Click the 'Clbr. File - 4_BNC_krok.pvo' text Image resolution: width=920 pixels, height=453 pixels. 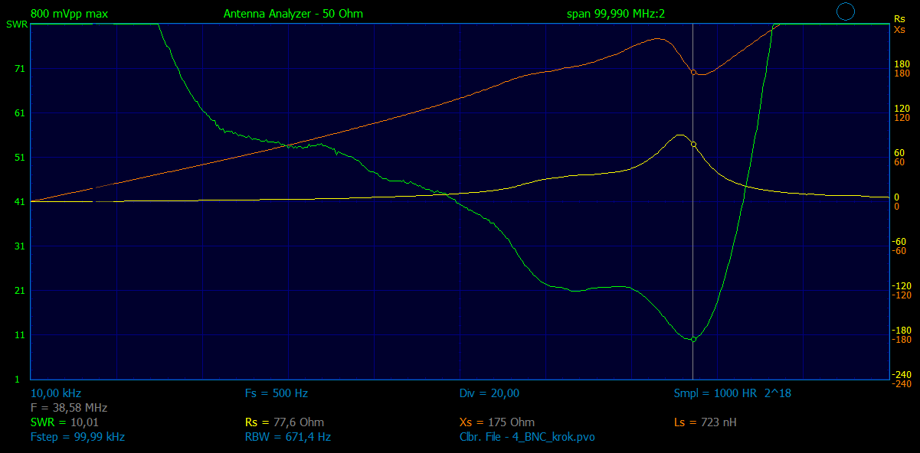point(527,437)
